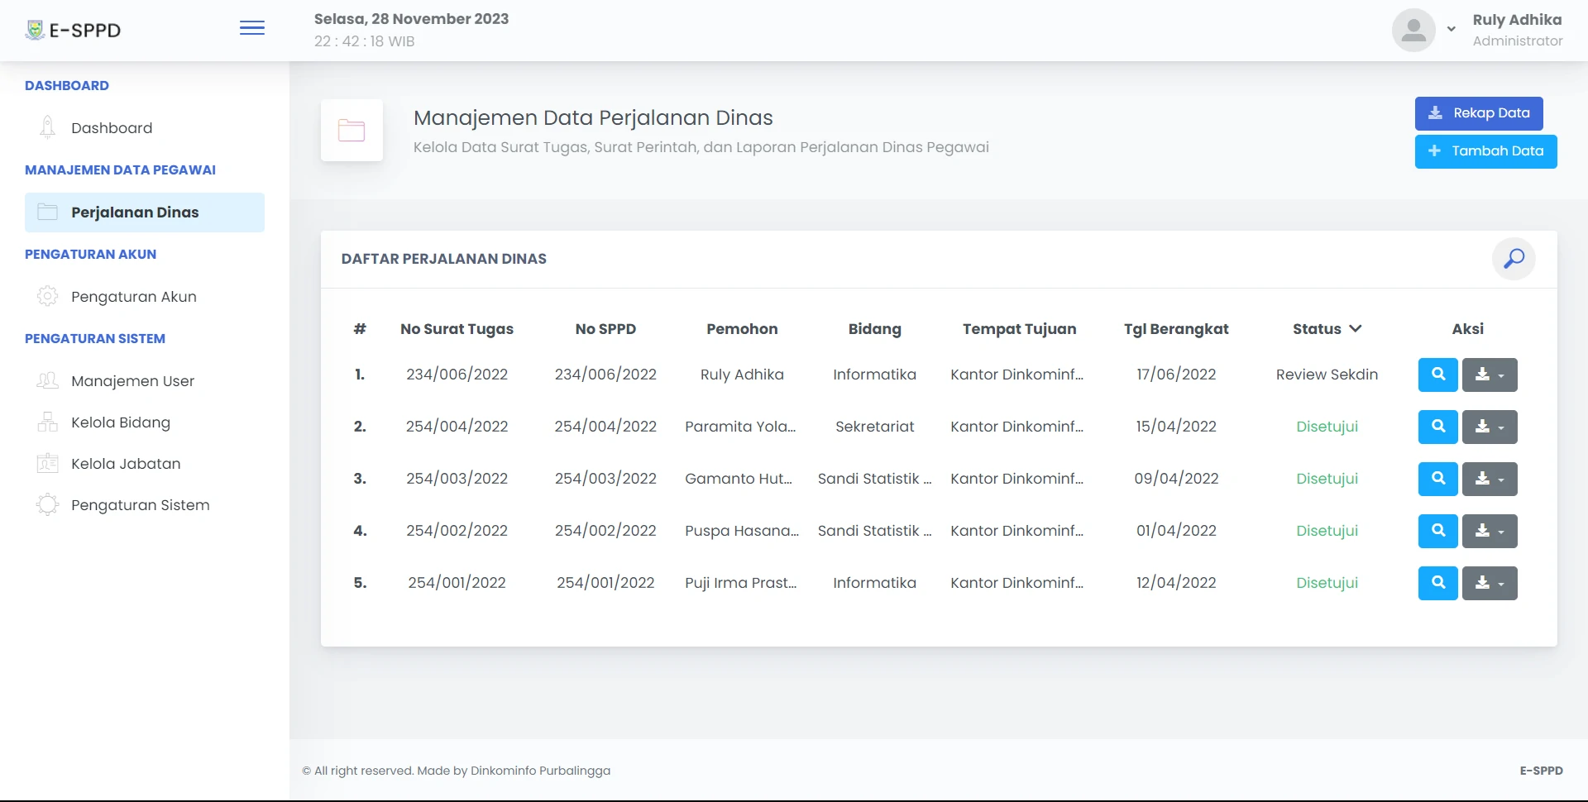Click the folder icon beside page title
The width and height of the screenshot is (1588, 802).
(352, 131)
